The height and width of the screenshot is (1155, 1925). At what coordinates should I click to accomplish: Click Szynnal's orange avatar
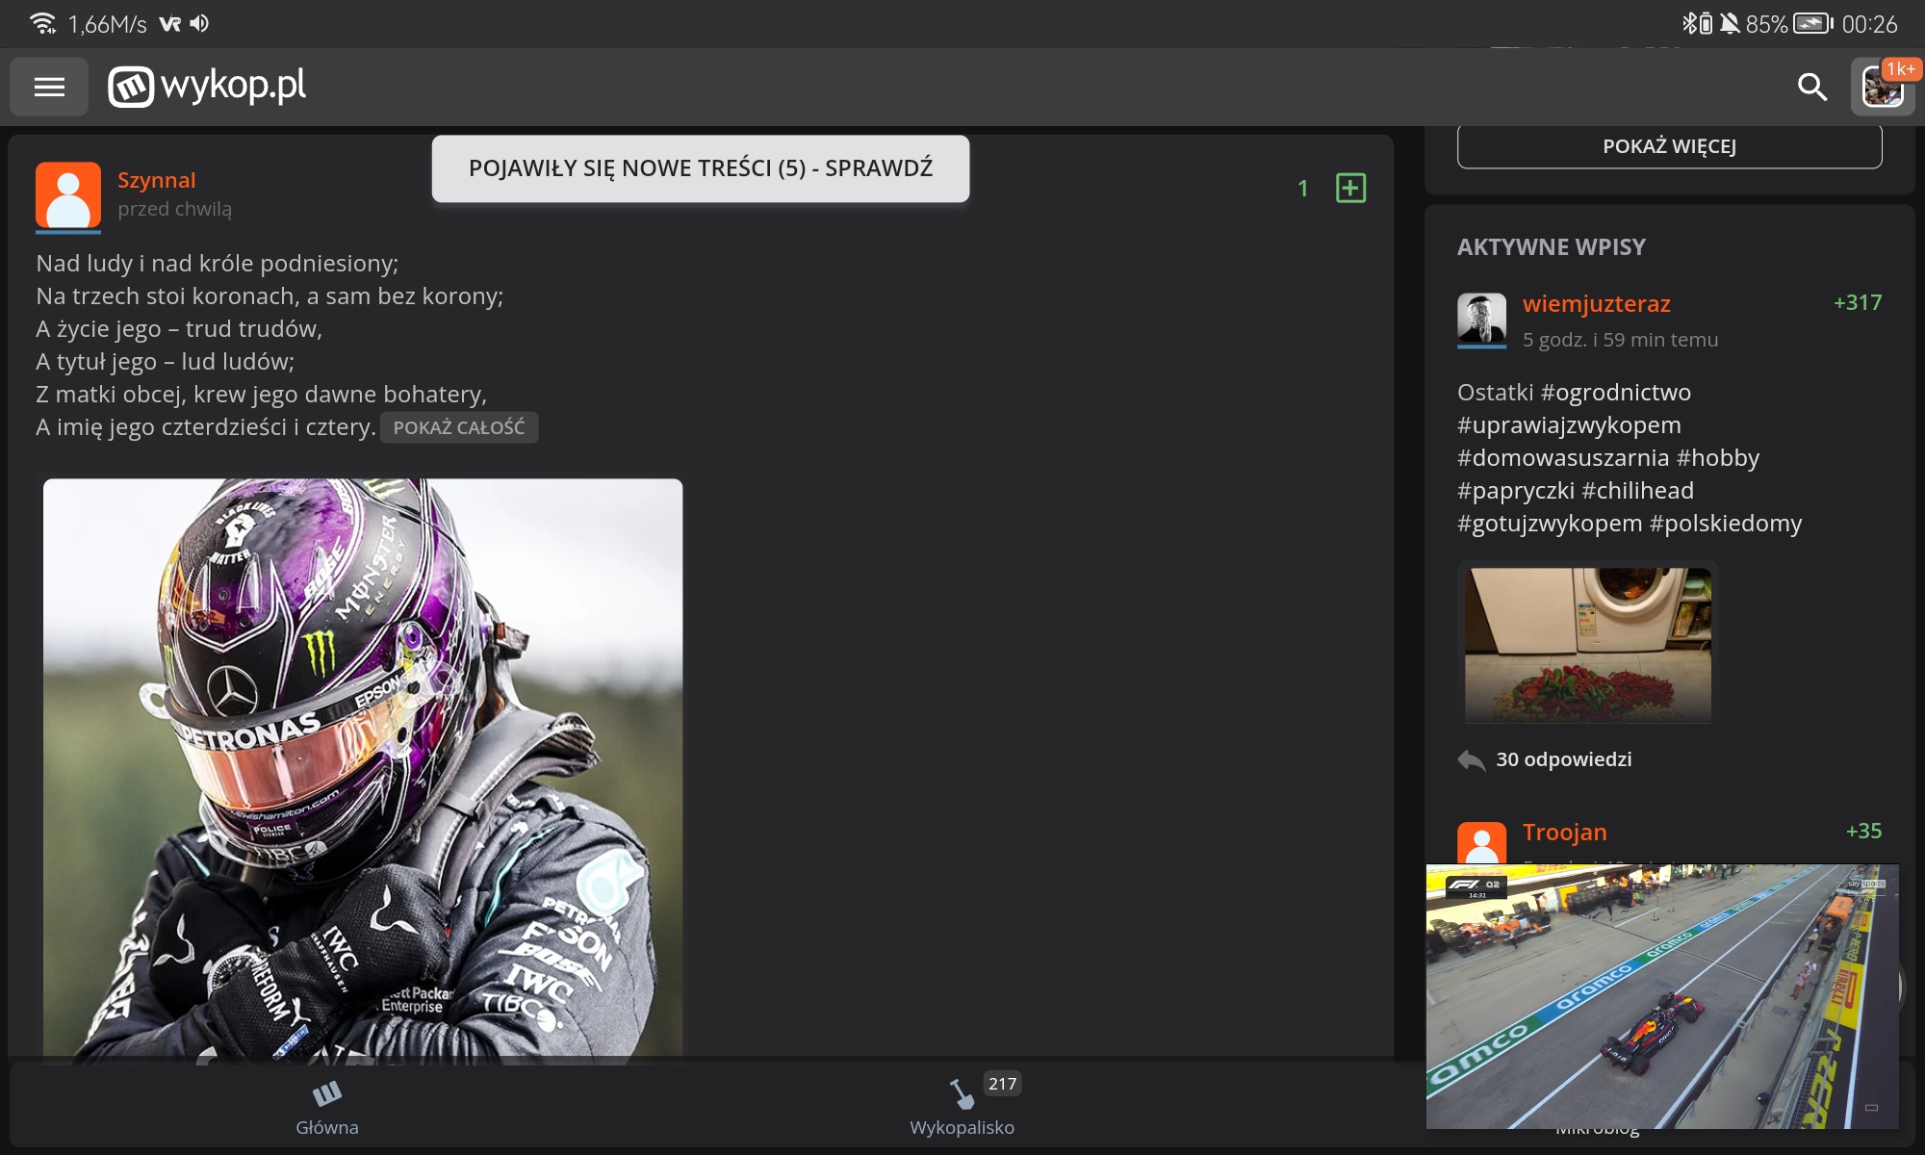68,195
